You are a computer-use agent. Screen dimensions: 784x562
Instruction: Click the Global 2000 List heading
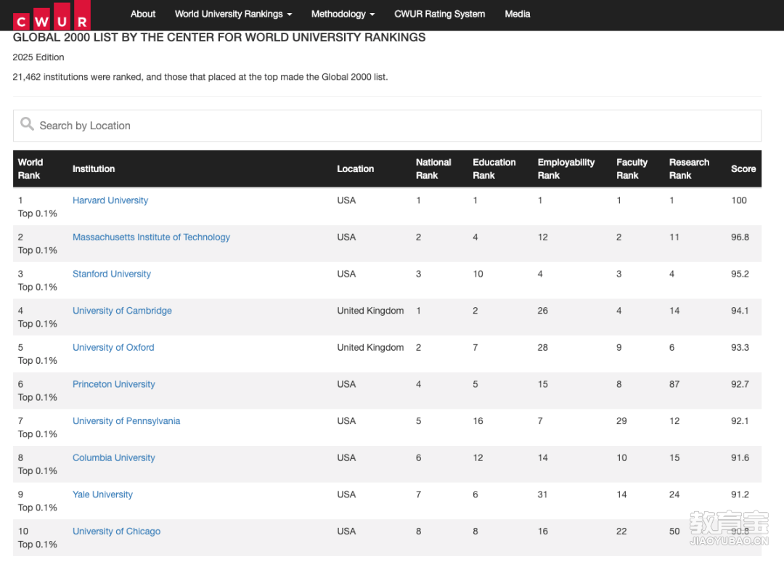(219, 38)
